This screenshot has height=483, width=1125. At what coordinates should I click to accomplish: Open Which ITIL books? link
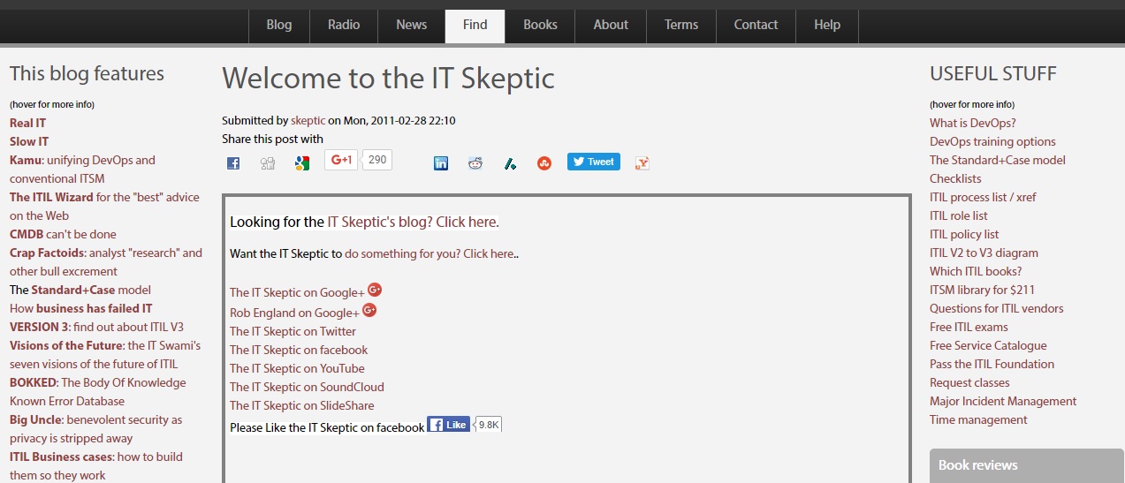pyautogui.click(x=976, y=271)
